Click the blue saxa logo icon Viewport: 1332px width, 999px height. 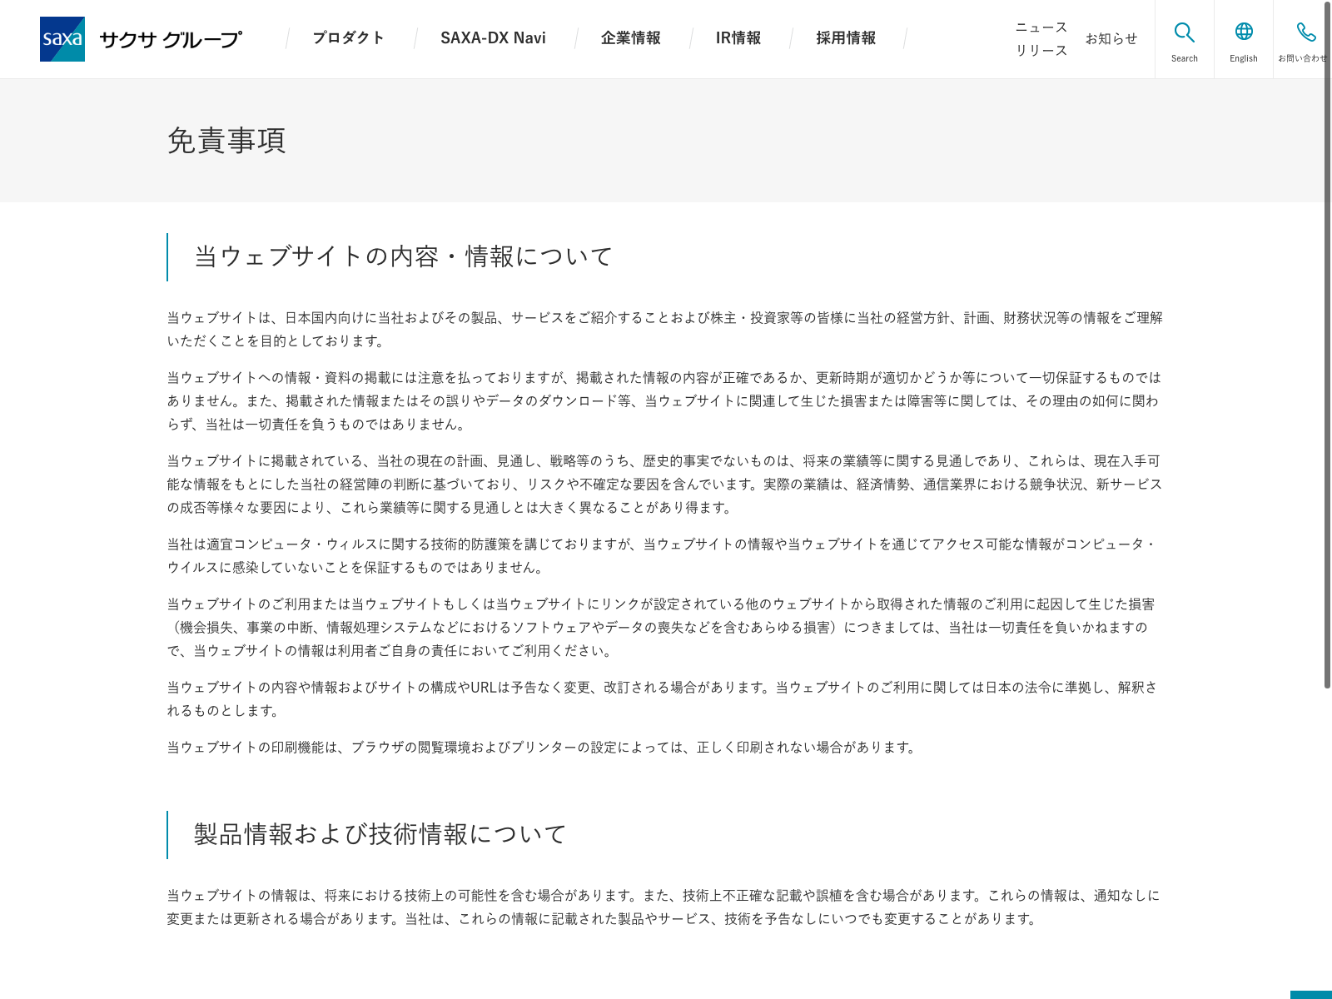click(62, 39)
